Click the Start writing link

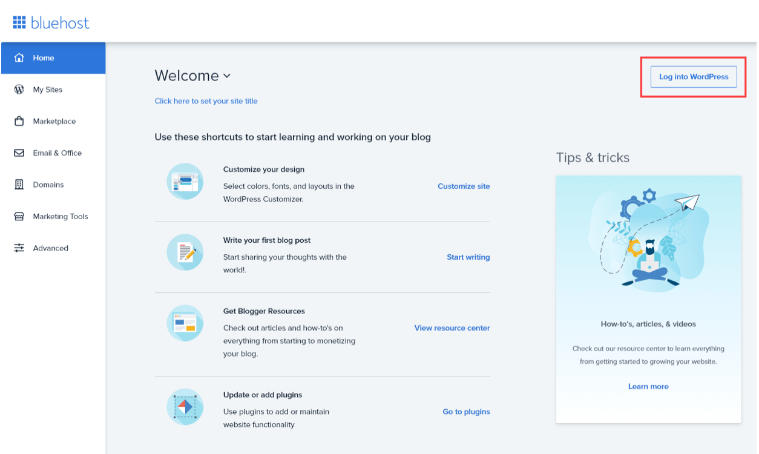tap(468, 257)
